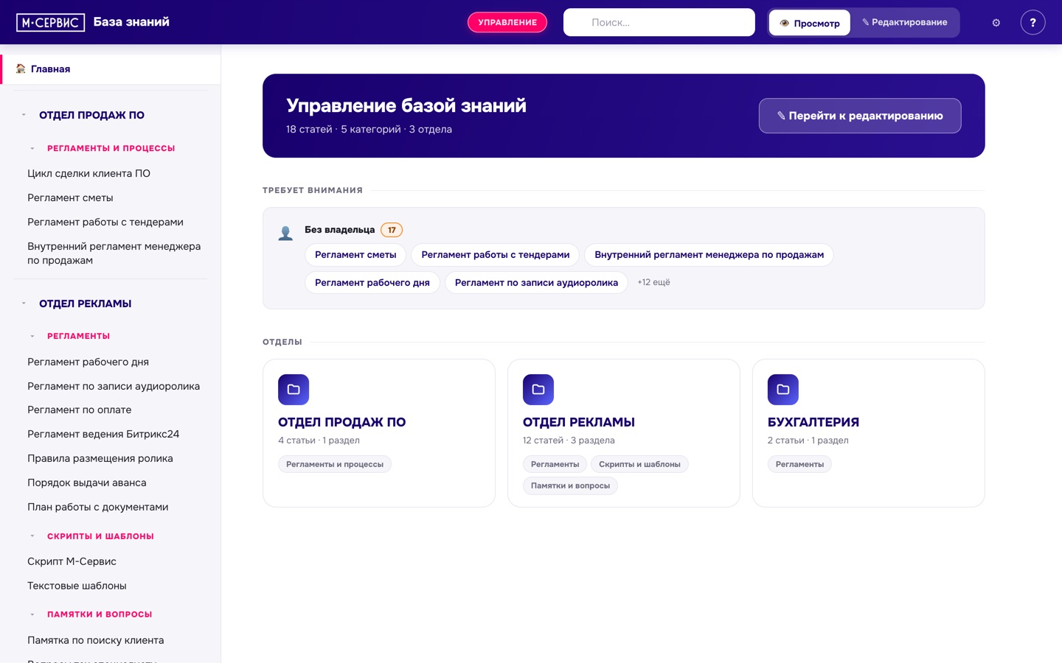1062x663 pixels.
Task: Show the +12 ещё hidden articles
Action: (653, 282)
